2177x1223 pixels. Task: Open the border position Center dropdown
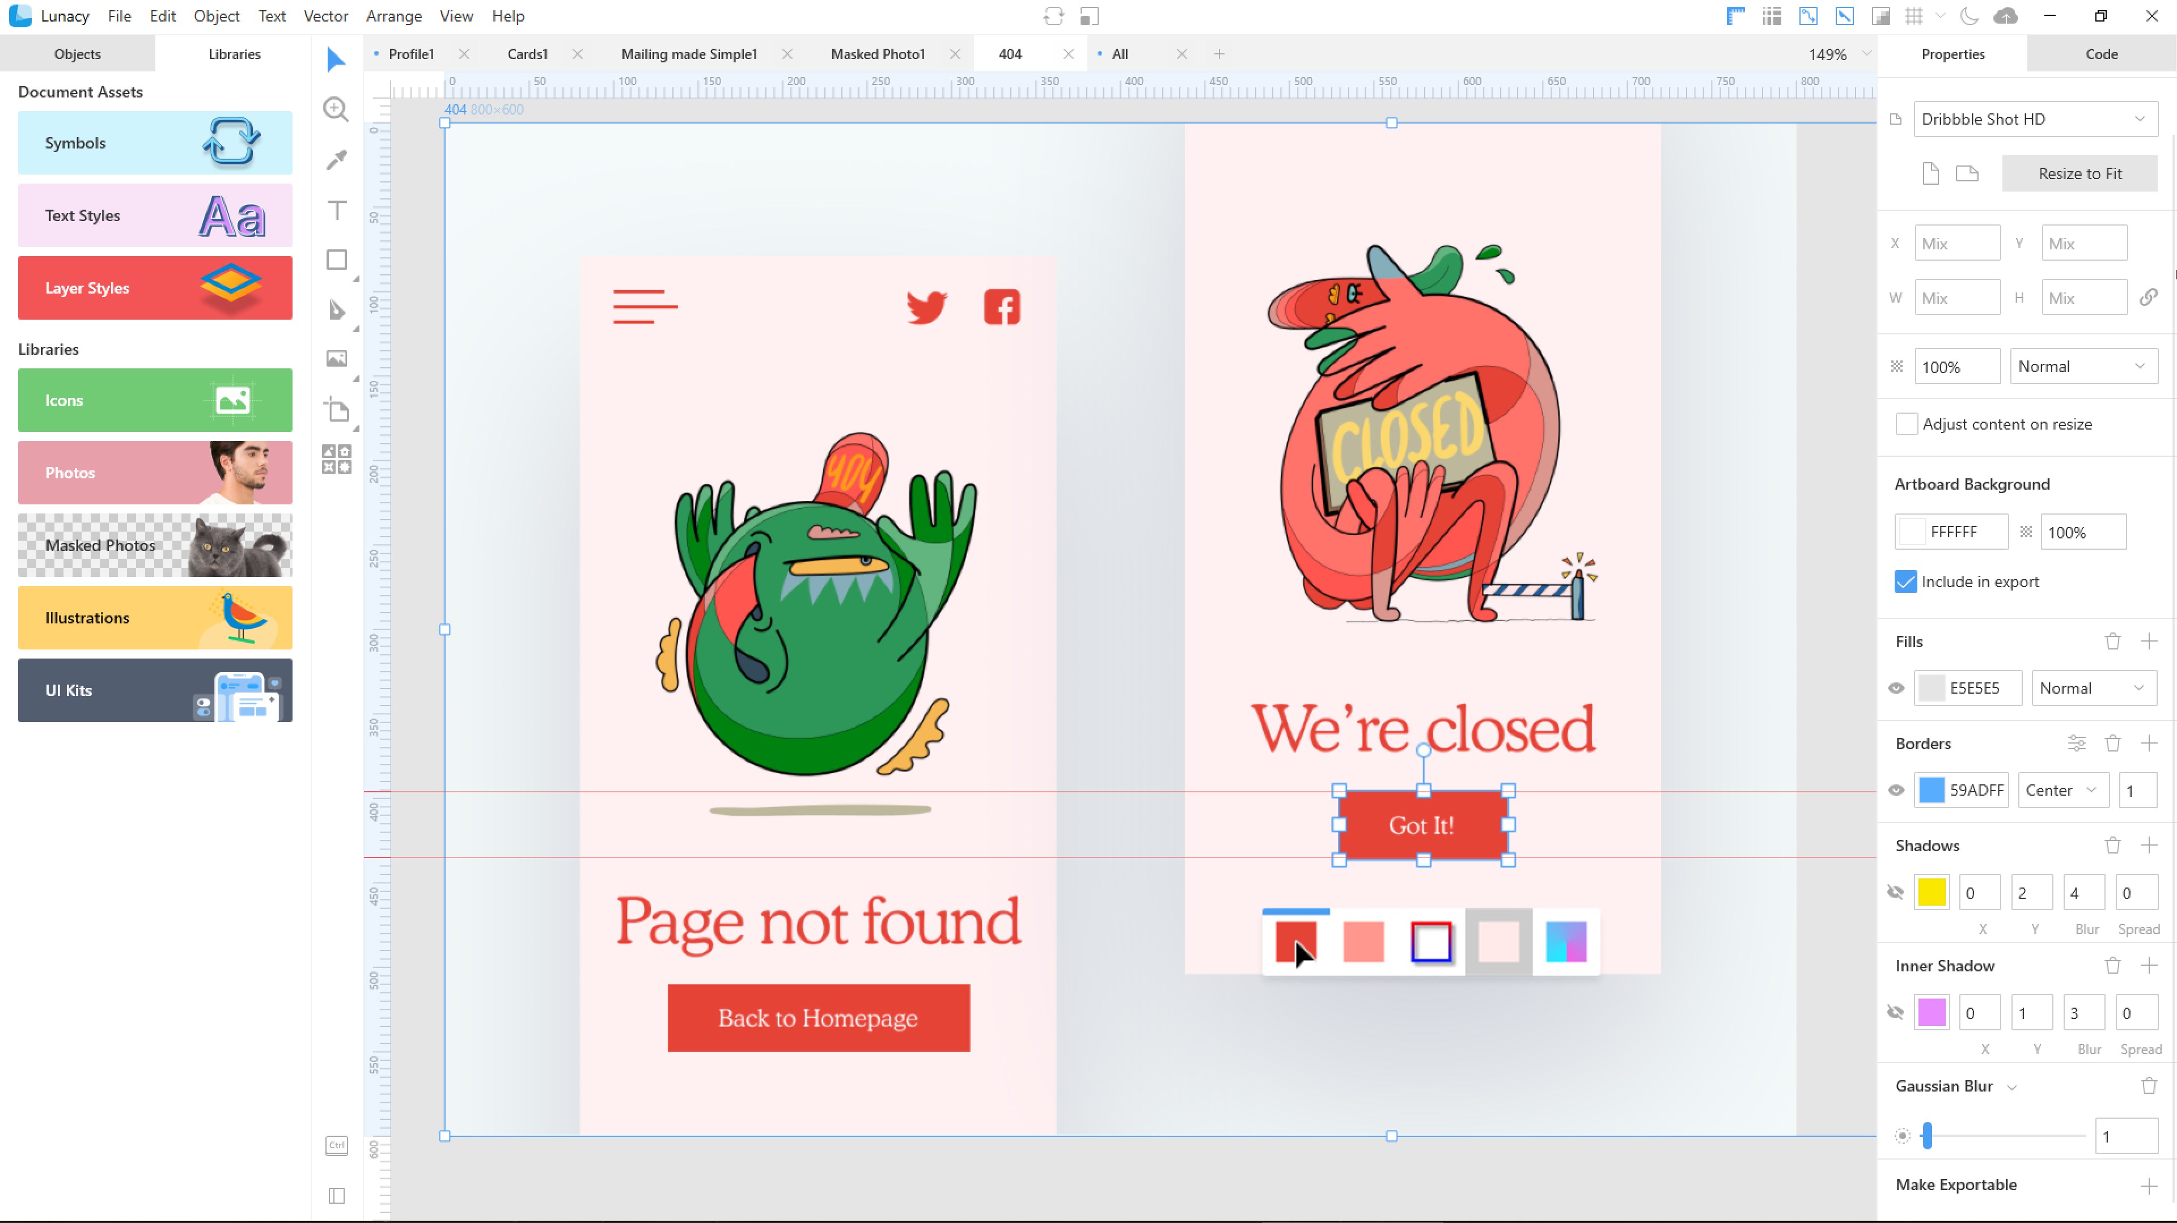pos(2061,791)
